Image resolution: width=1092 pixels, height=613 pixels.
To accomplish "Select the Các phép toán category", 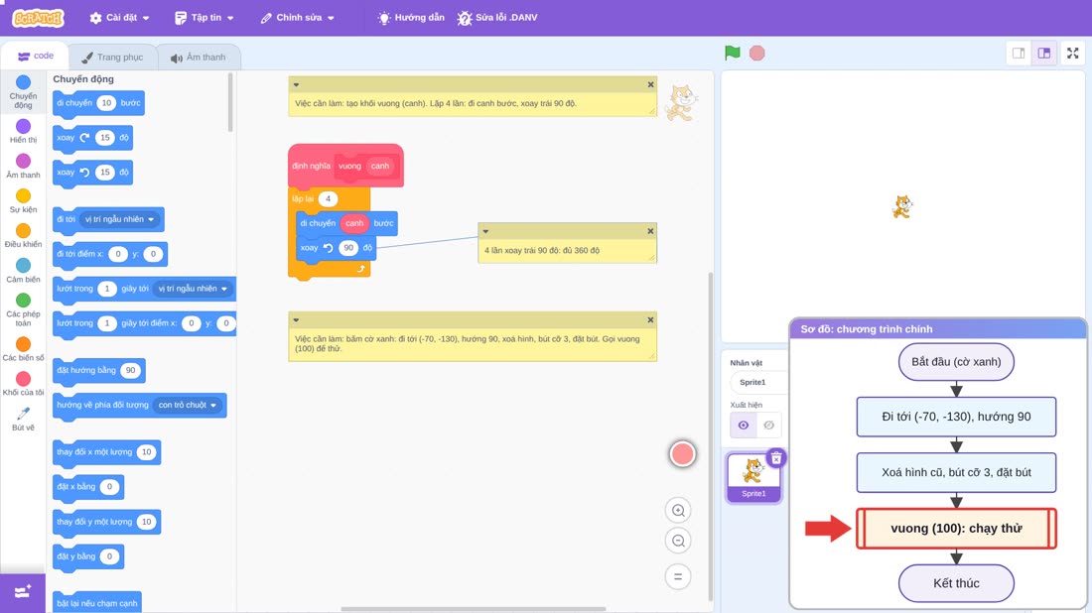I will point(23,309).
